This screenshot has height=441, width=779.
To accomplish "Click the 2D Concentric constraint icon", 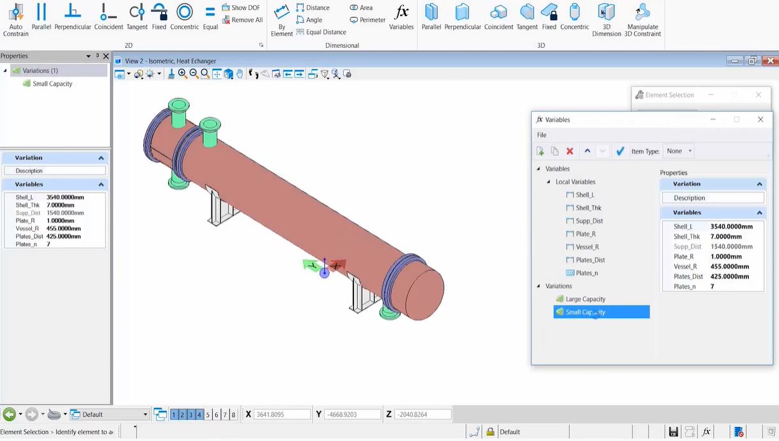I will coord(185,17).
